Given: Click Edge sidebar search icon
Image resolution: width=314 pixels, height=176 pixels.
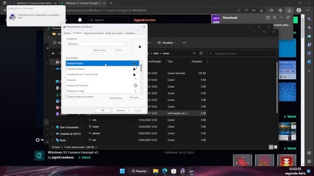Looking at the screenshot, I should [x=309, y=19].
